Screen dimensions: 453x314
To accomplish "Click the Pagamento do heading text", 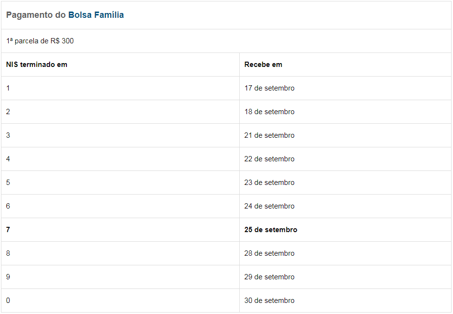I will (36, 15).
